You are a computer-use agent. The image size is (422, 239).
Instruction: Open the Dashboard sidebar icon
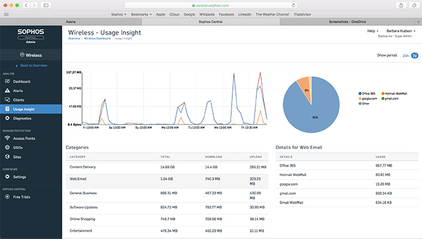(7, 81)
